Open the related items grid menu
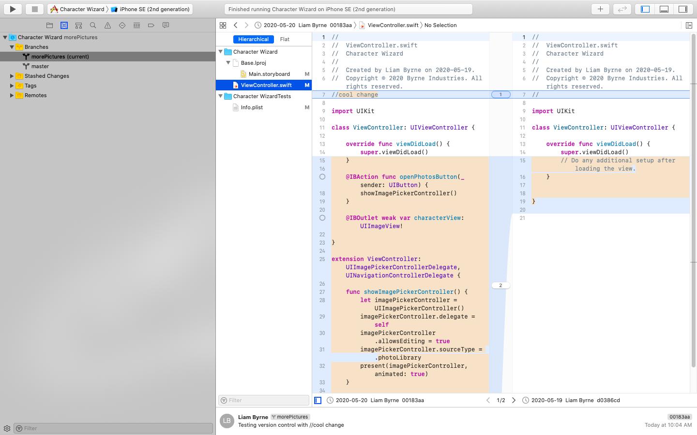 click(223, 25)
